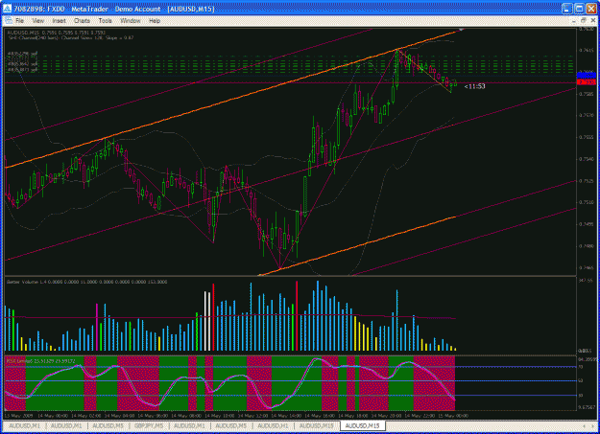Open the Charts menu
Screen dimensions: 600x434
pyautogui.click(x=82, y=21)
